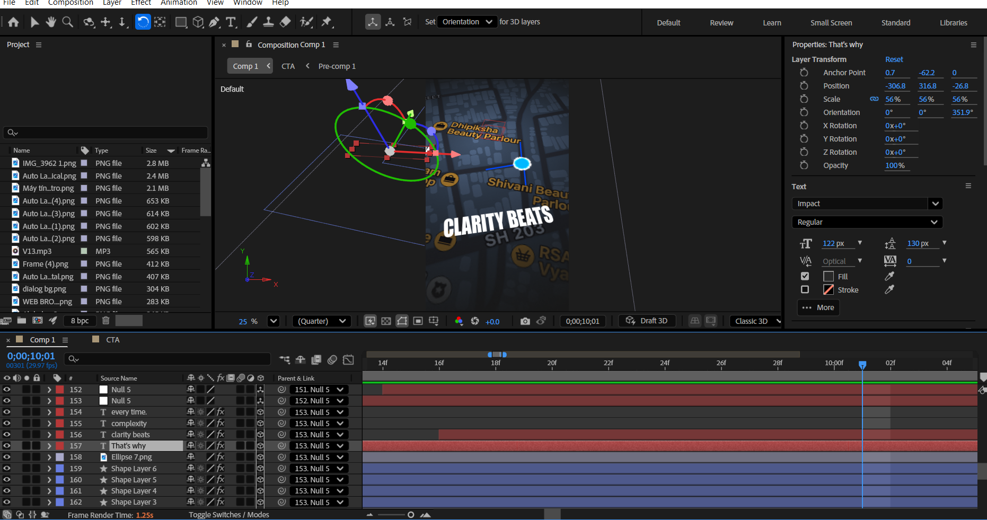The width and height of the screenshot is (987, 520).
Task: Open the Animation menu
Action: (x=179, y=3)
